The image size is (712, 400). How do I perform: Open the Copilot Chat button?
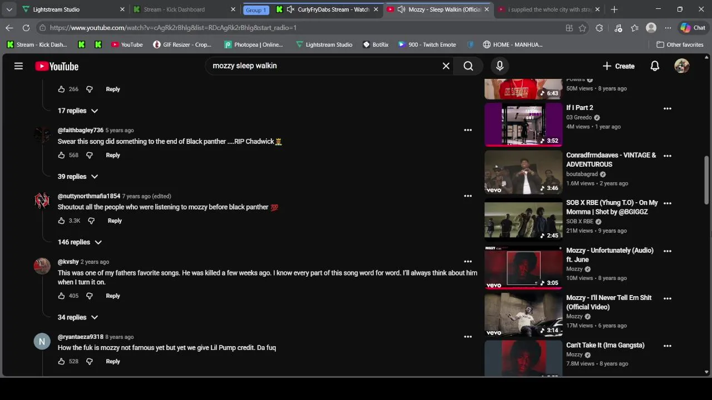pos(693,28)
